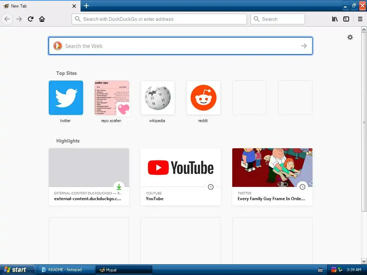
Task: Click the green tray icon left of the clock
Action: coord(340,270)
